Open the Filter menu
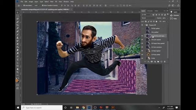Image resolution: width=196 pixels, height=110 pixels. click(x=52, y=2)
